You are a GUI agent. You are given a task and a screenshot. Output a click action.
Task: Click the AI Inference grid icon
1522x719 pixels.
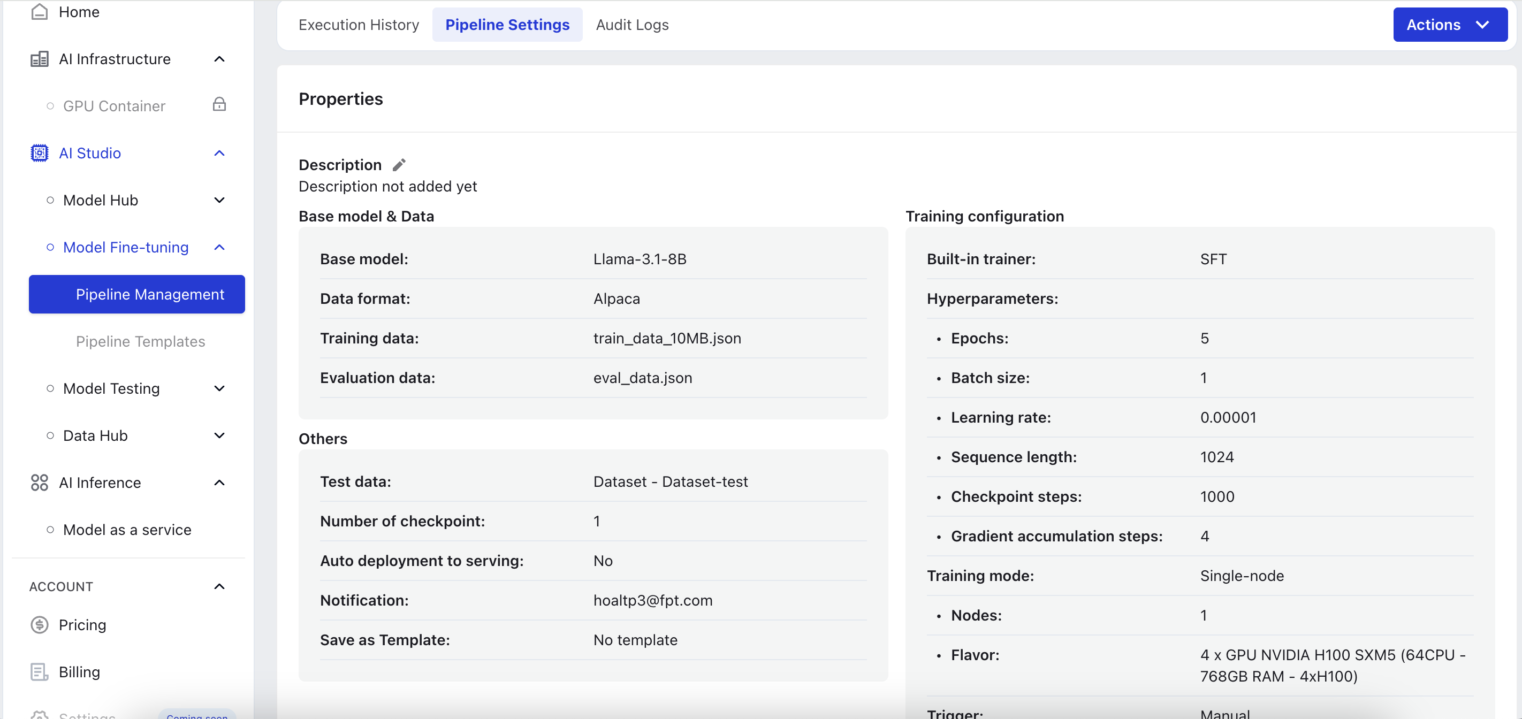pyautogui.click(x=39, y=483)
